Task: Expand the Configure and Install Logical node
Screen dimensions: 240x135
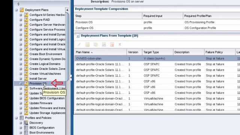Action: tap(21, 39)
